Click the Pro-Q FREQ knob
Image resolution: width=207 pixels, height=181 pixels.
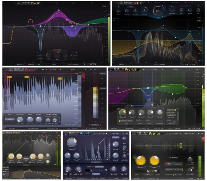[x=49, y=55]
